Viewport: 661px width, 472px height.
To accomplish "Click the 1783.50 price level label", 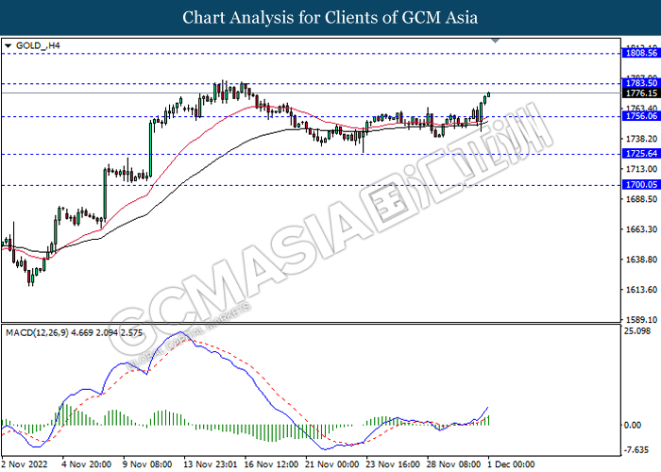I will (641, 83).
